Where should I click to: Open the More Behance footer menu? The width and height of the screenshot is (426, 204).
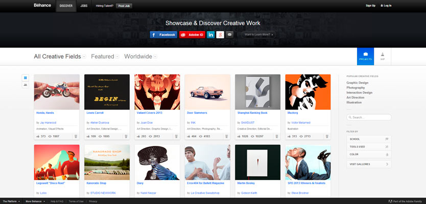click(x=35, y=201)
